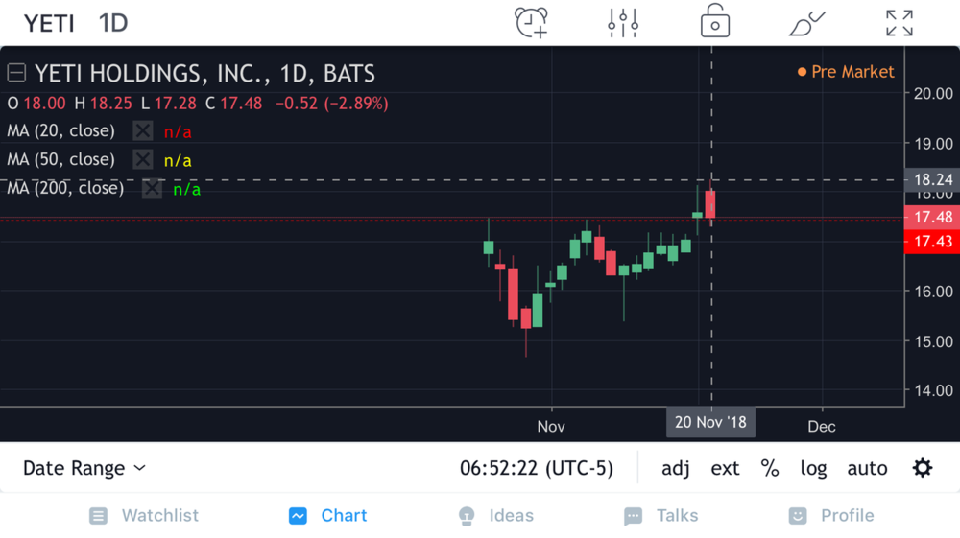Remove the MA (20, close) indicator
The height and width of the screenshot is (538, 960).
point(143,130)
